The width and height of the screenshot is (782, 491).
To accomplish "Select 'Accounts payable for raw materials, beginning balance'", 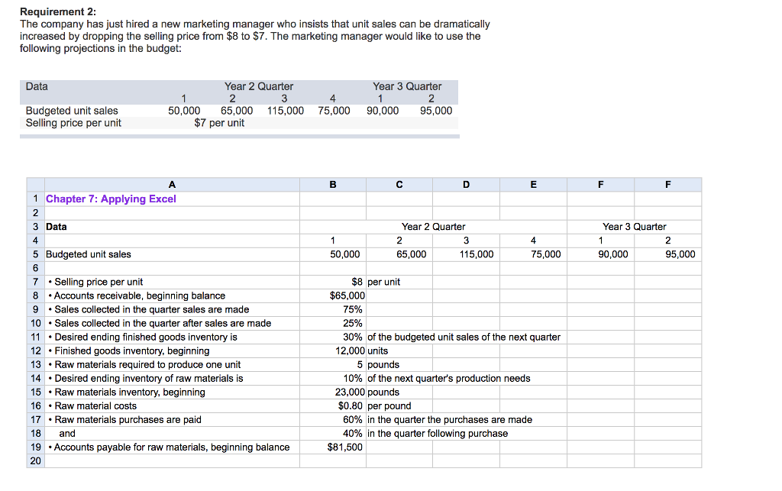I will 172,447.
